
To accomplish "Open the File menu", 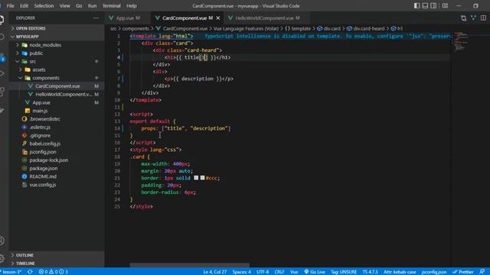I will coord(10,5).
